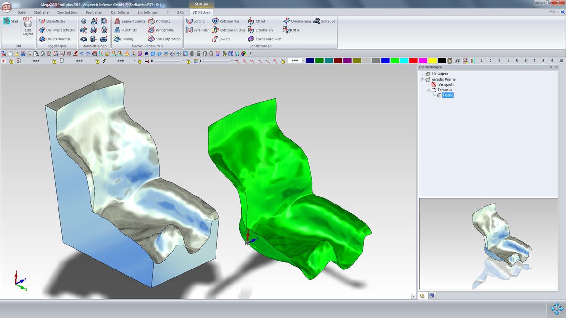Select Basisprofil in the tree
The image size is (566, 318).
click(x=446, y=84)
